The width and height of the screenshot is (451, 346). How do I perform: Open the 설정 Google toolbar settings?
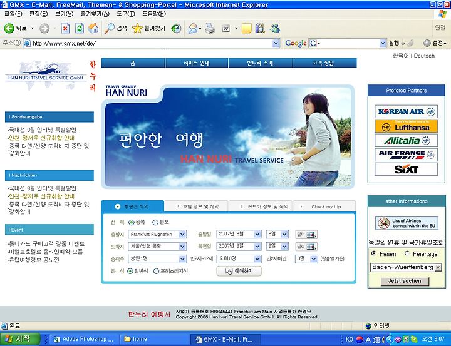click(x=435, y=43)
